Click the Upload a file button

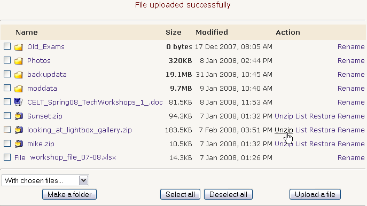tap(315, 194)
